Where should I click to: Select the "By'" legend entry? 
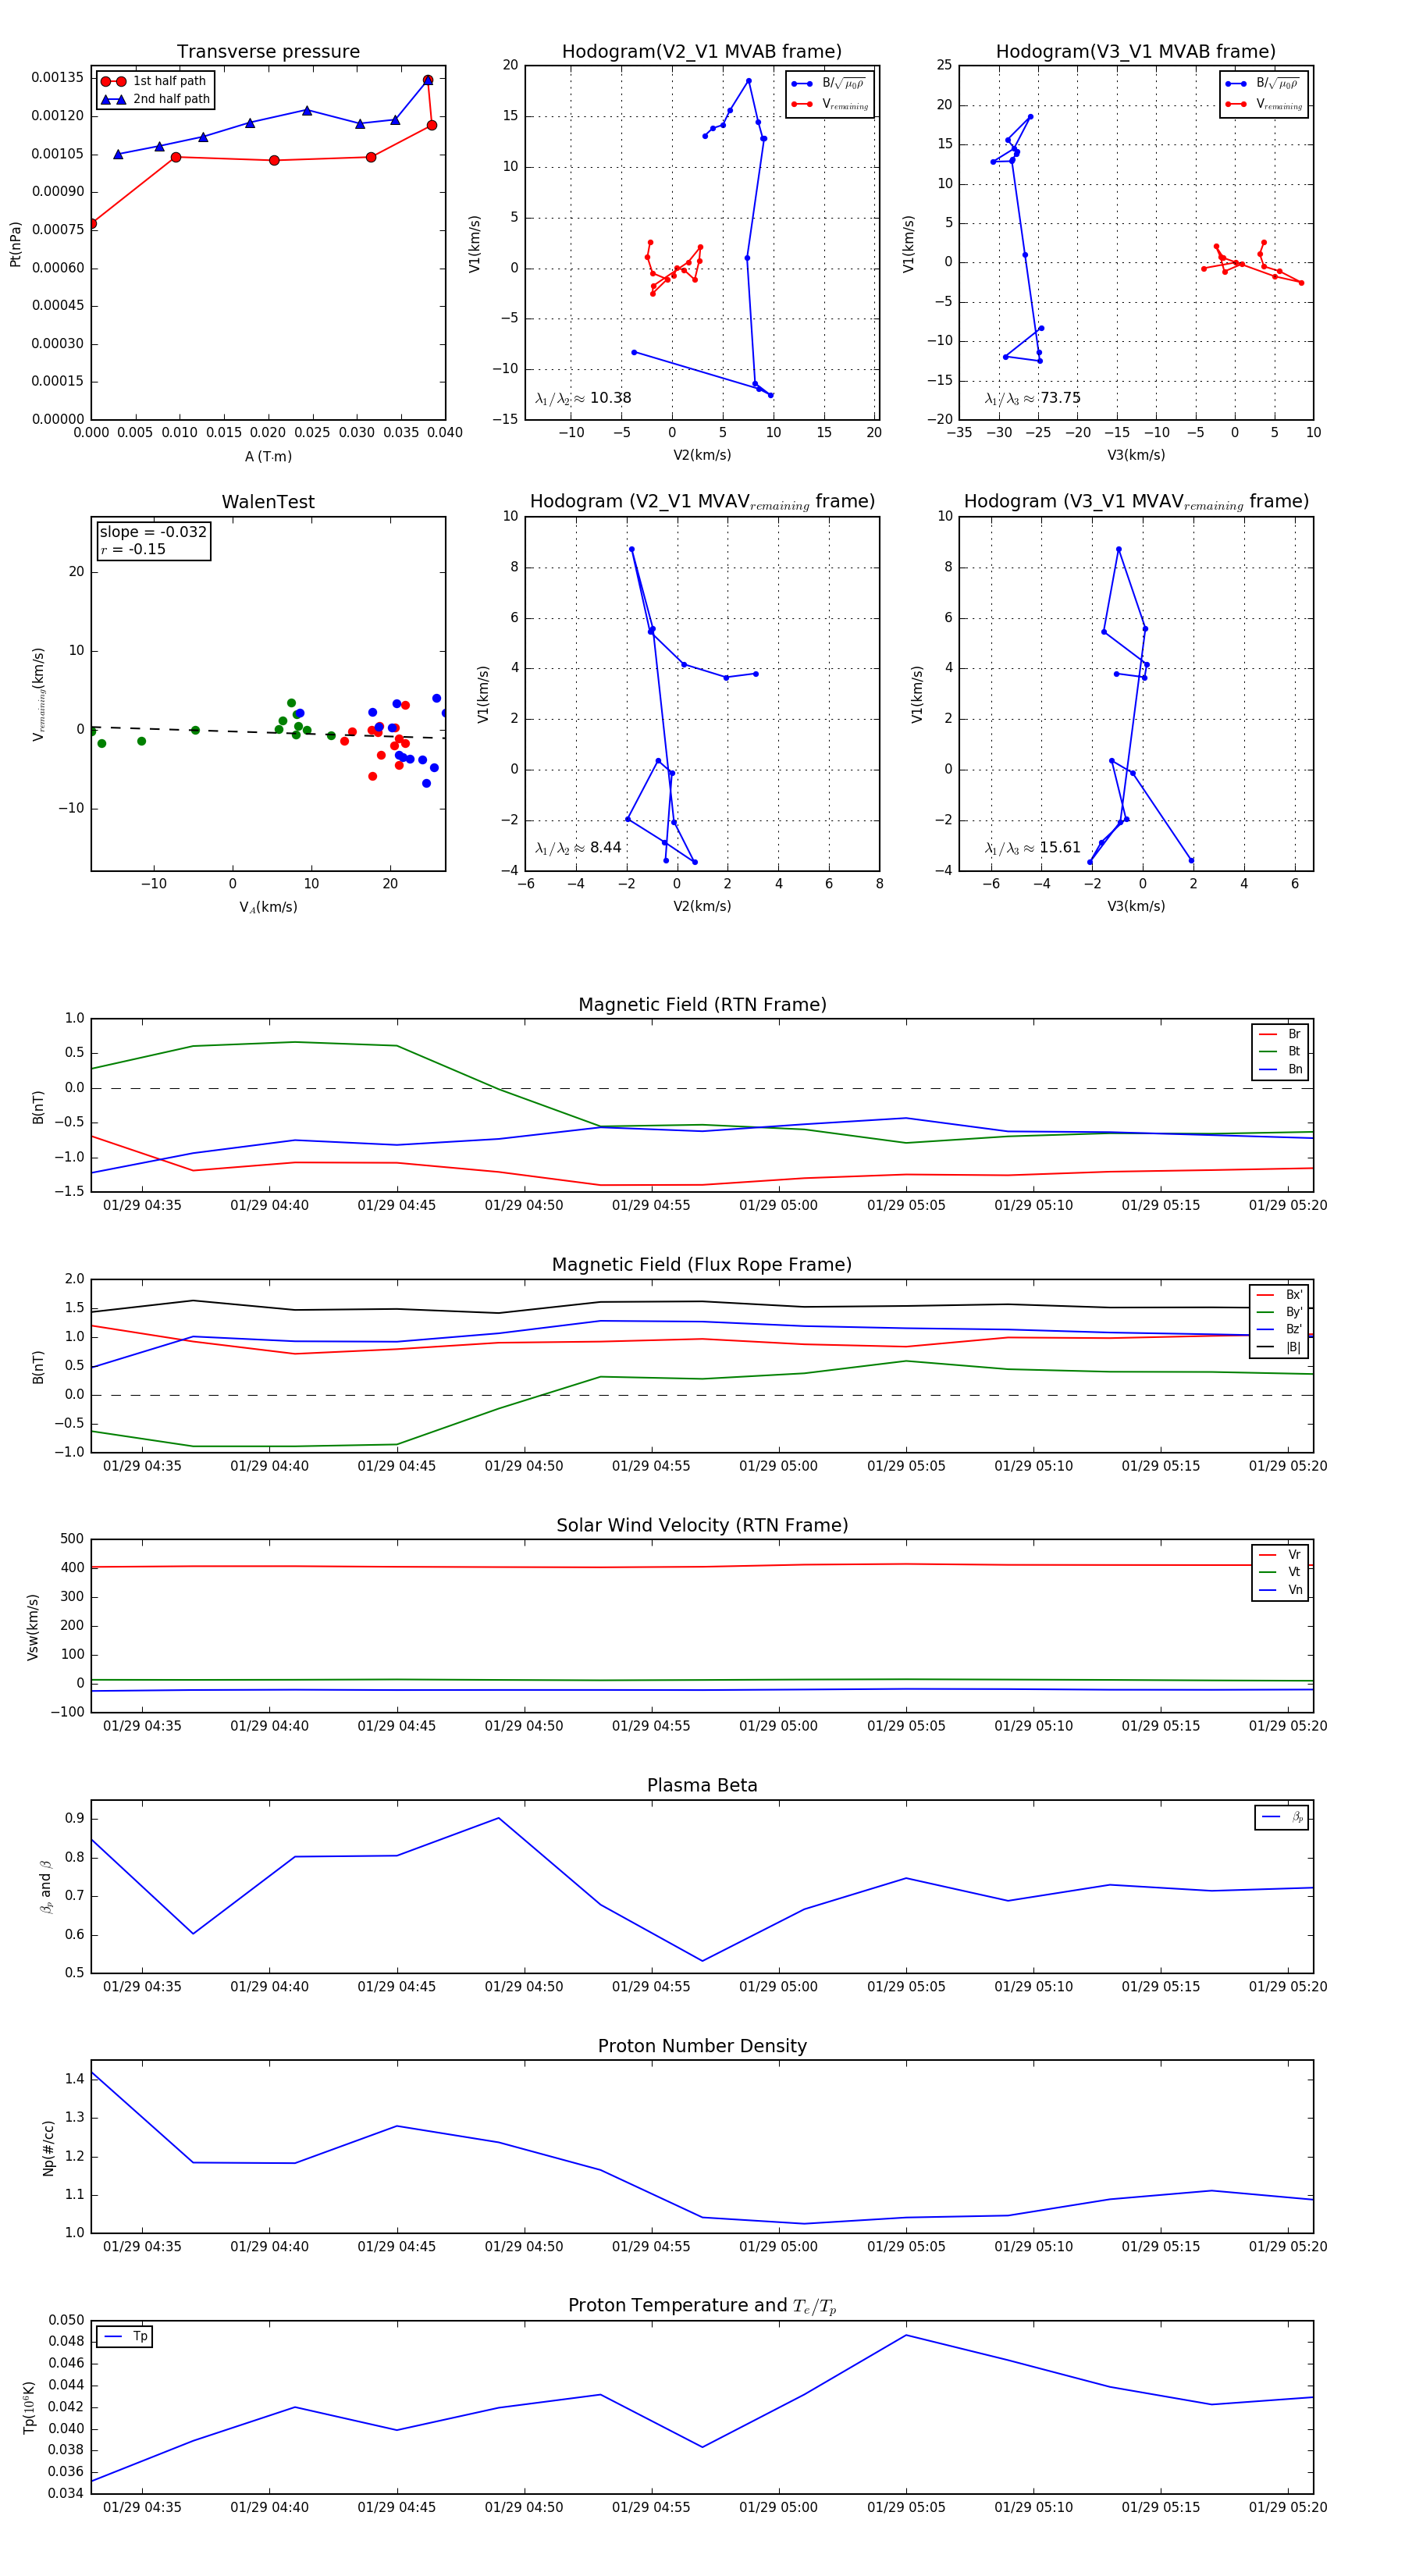coord(1279,1312)
